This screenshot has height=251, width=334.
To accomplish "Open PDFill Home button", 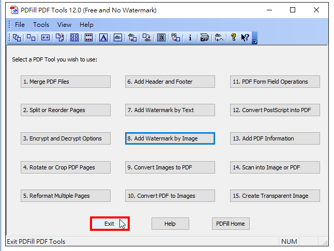I will tap(231, 224).
